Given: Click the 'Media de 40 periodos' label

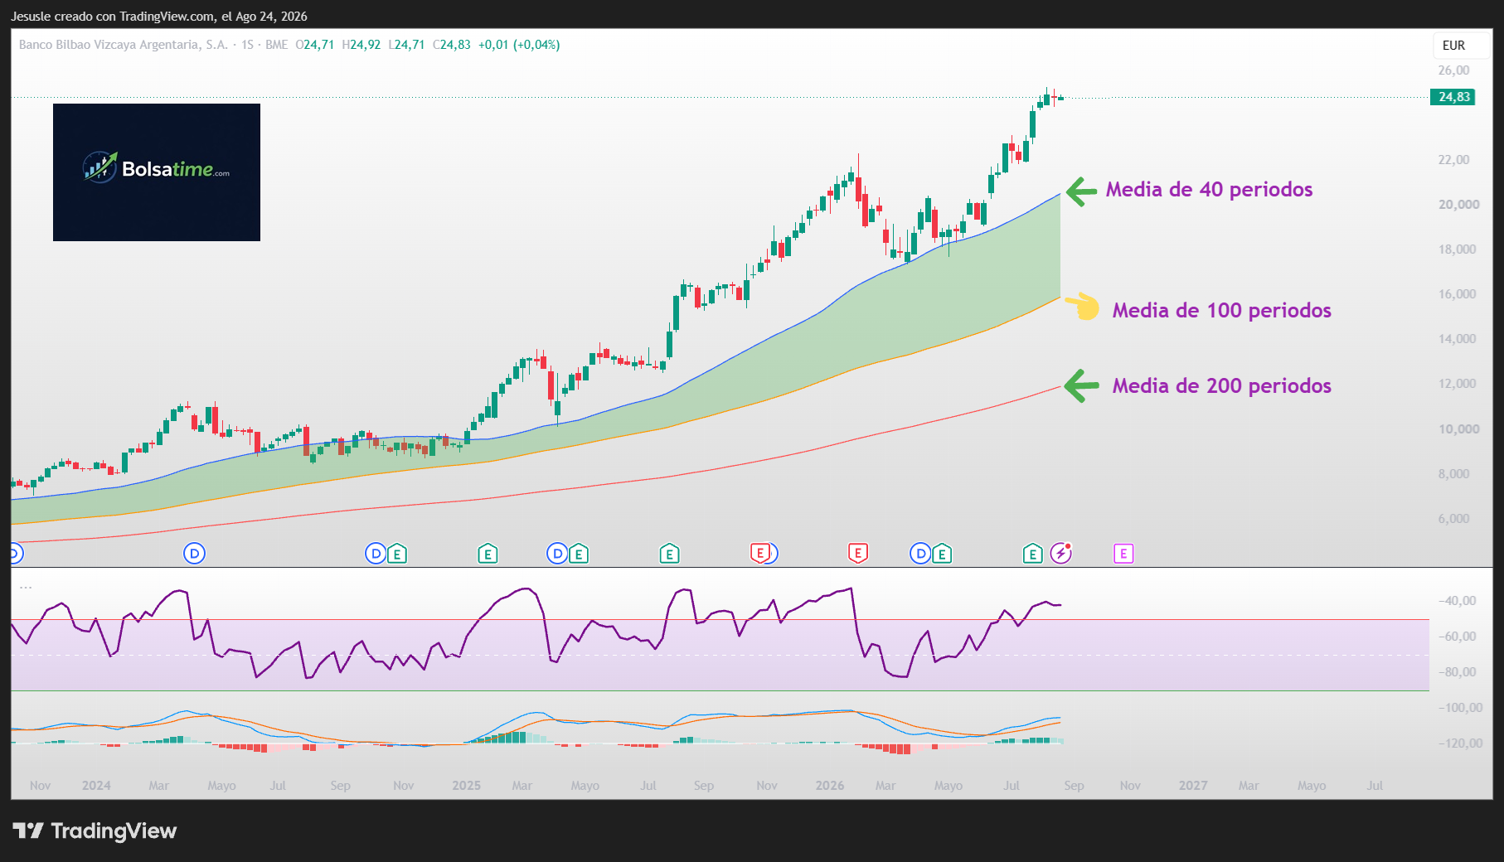Looking at the screenshot, I should (1209, 190).
